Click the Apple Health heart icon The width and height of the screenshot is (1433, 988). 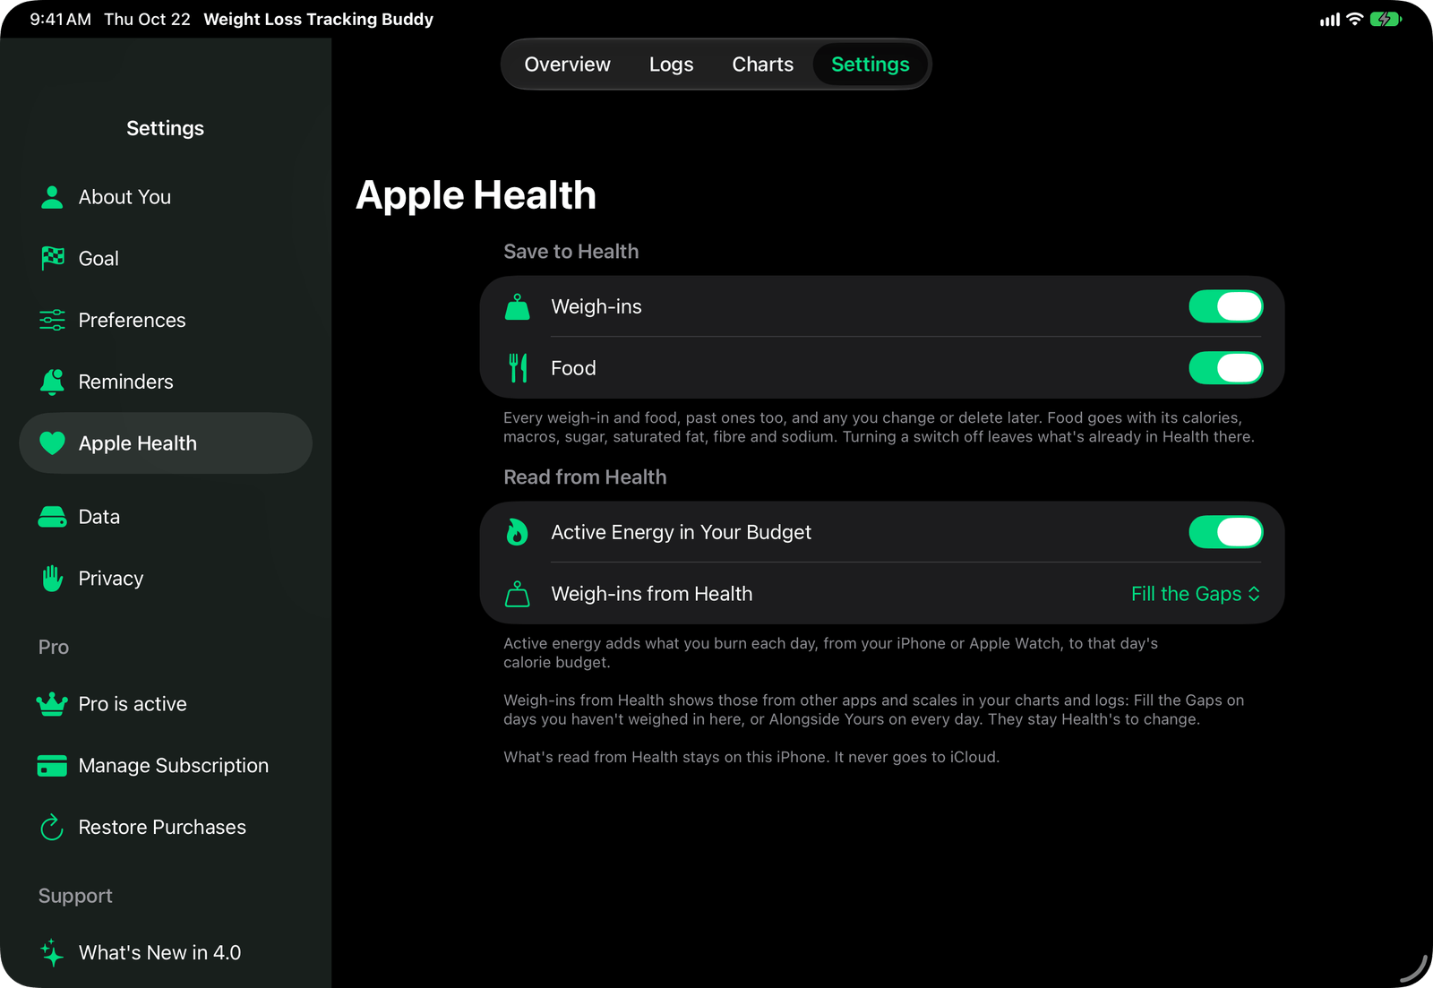[x=52, y=443]
